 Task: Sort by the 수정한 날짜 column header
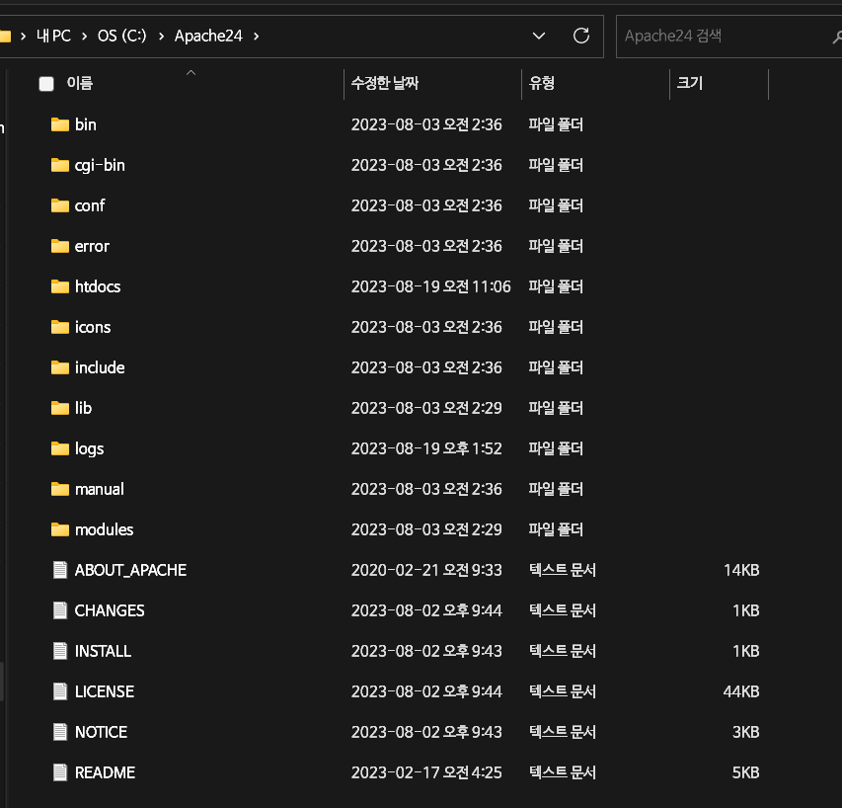point(385,83)
